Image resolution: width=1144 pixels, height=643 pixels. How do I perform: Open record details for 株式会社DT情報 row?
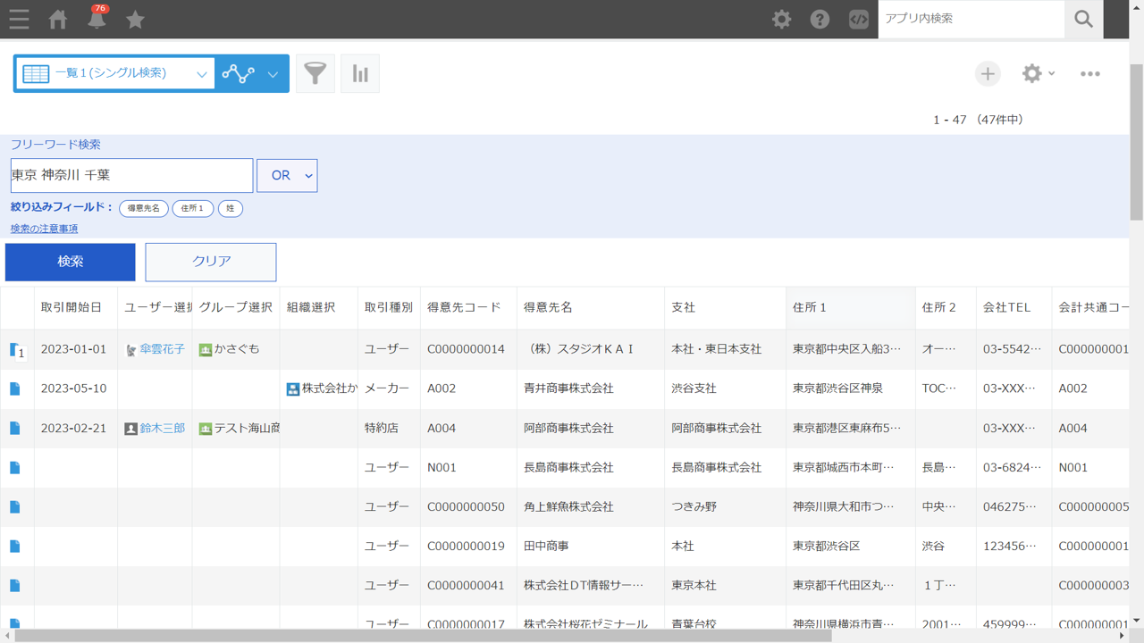15,585
